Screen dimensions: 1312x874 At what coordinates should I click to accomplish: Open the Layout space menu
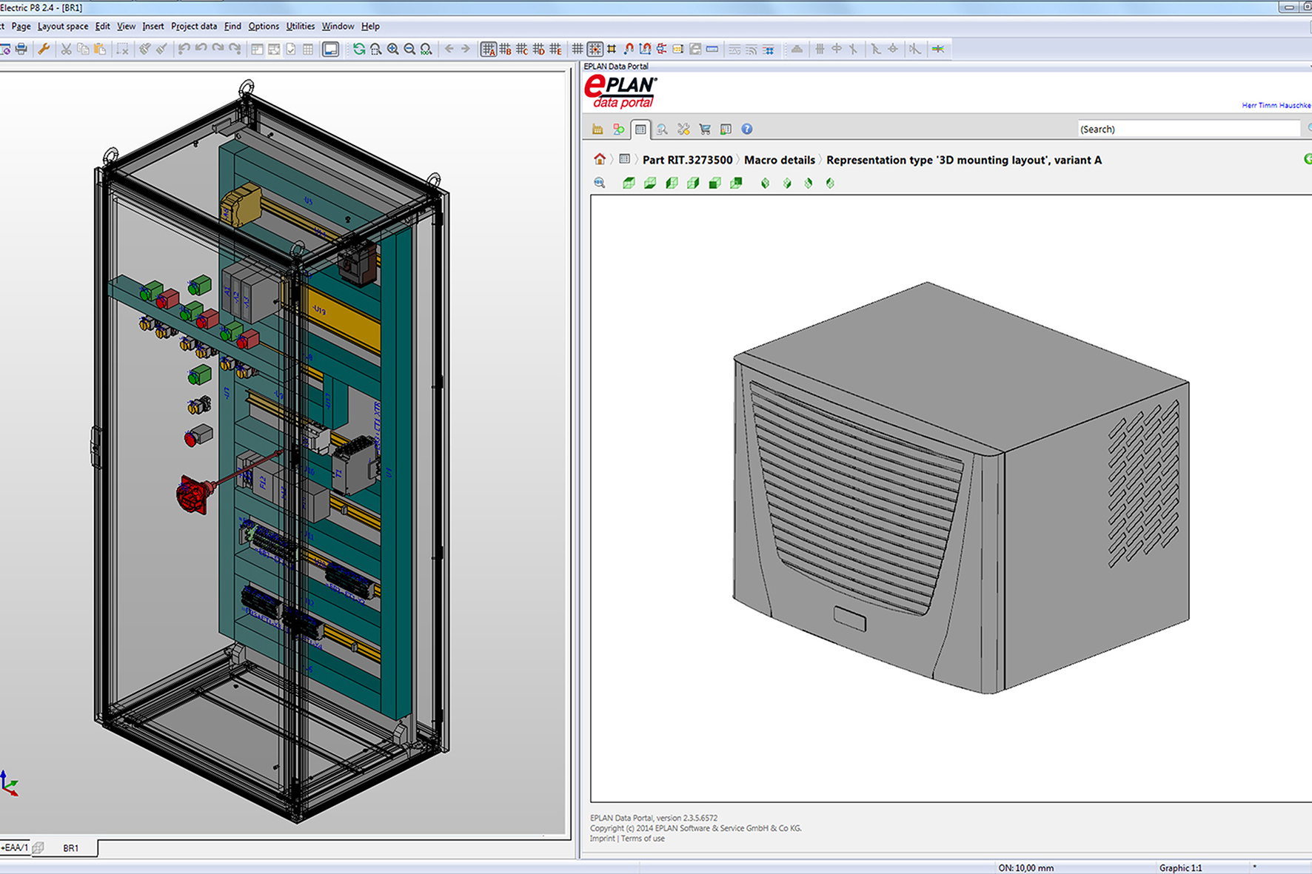[63, 26]
